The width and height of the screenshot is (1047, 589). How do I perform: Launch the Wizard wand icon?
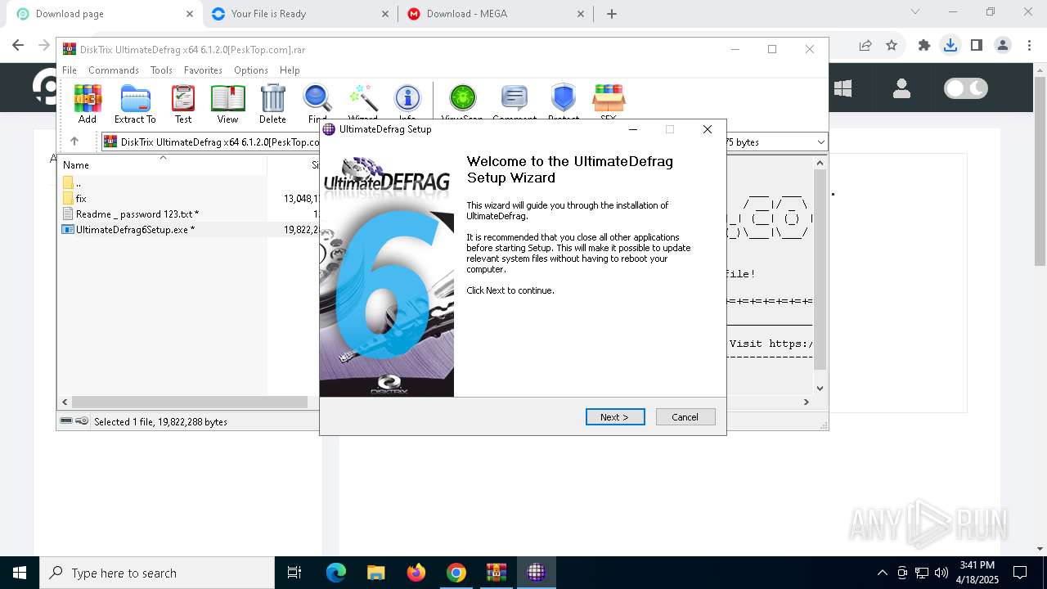(x=362, y=102)
